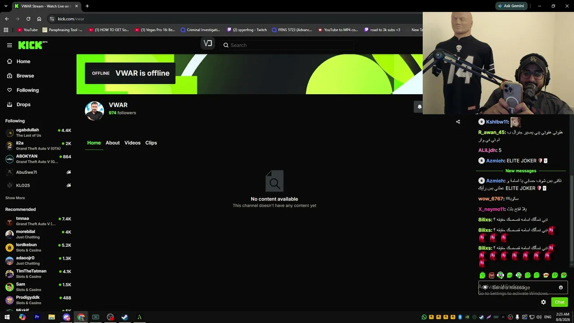
Task: Select first green emote in quick emote row
Action: pos(483,275)
